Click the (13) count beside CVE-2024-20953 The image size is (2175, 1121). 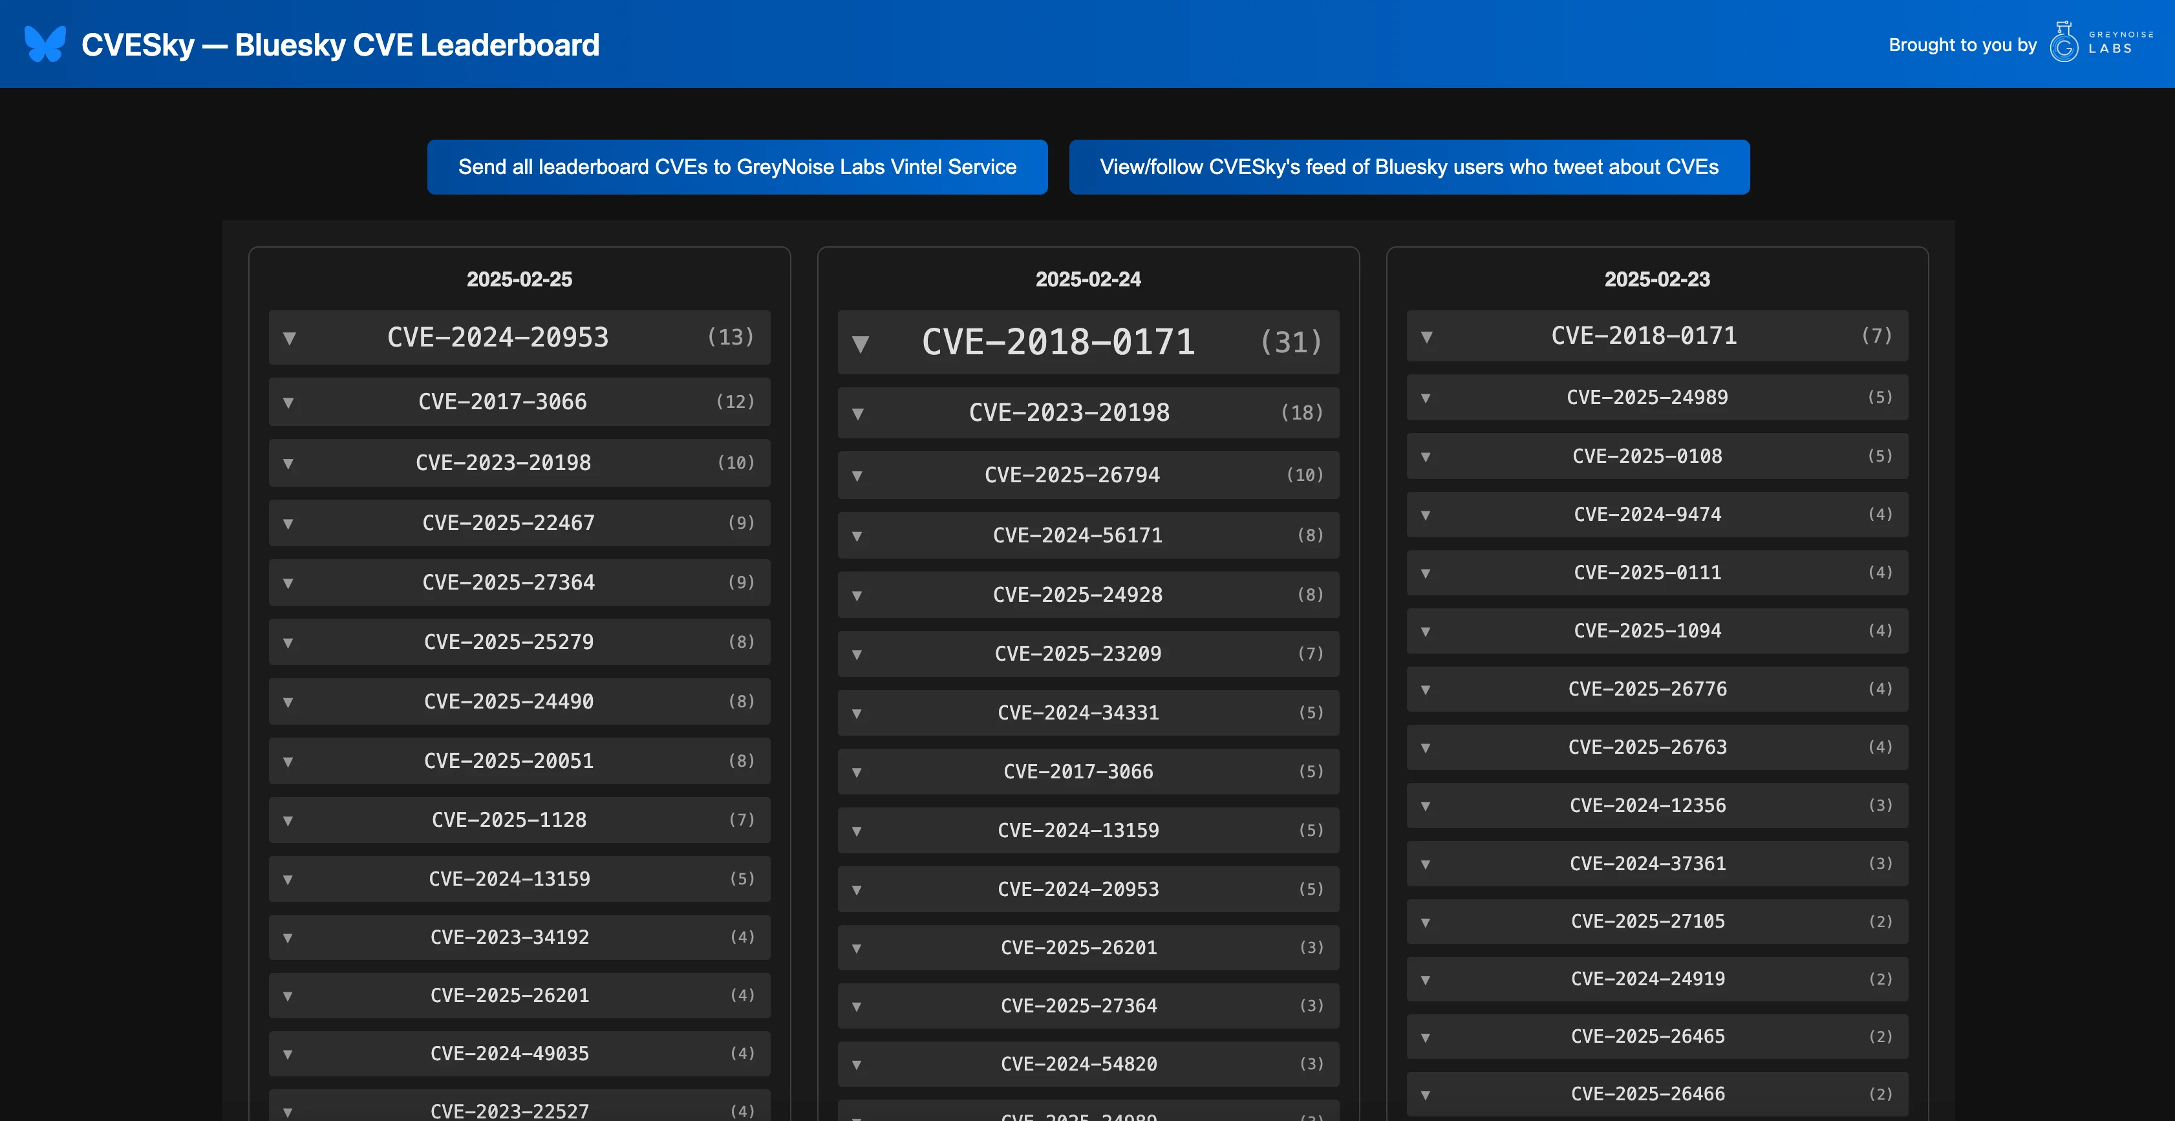pos(731,337)
